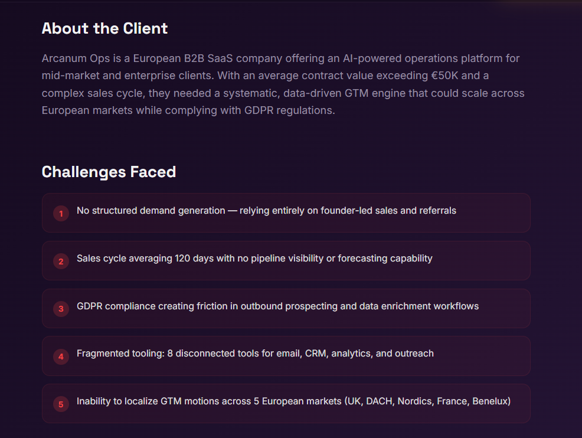Click the number 2 badge icon
Viewport: 582px width, 438px height.
(61, 261)
